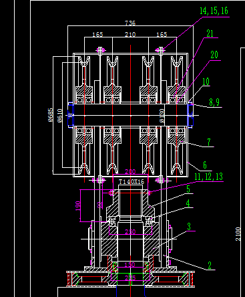The height and width of the screenshot is (297, 245).
Task: Click part callout number "7"
Action: (x=209, y=142)
